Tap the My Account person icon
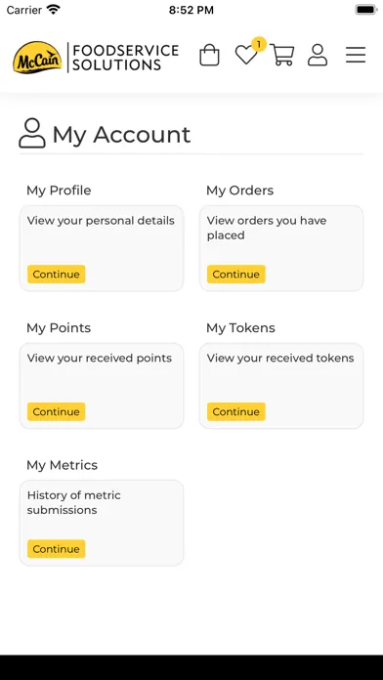This screenshot has height=680, width=383. pyautogui.click(x=32, y=134)
